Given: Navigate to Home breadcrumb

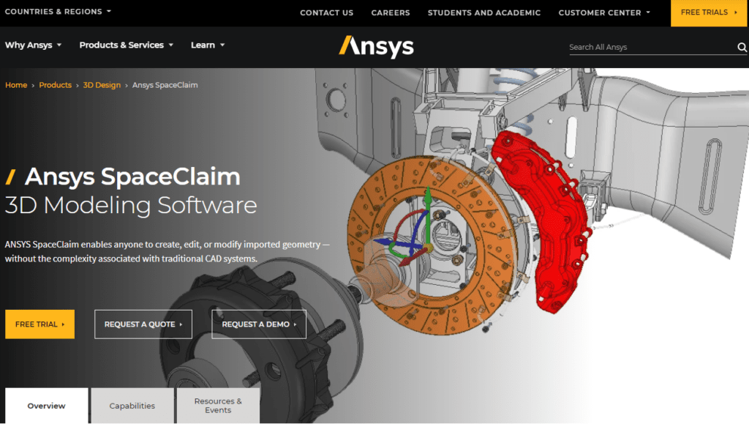Looking at the screenshot, I should coord(16,85).
